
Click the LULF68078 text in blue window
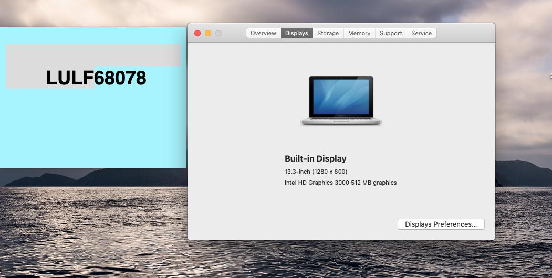click(x=96, y=78)
